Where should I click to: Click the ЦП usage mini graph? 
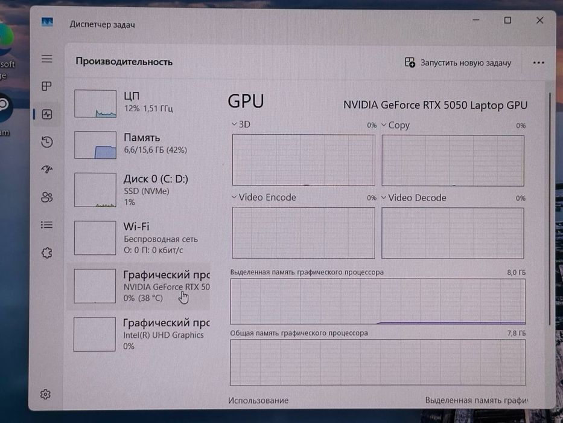[95, 103]
